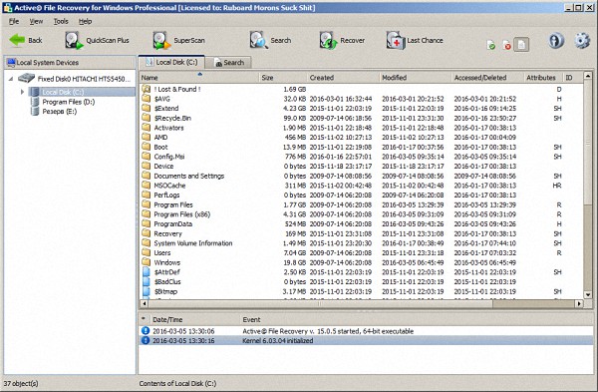Viewport: 598px width, 392px height.
Task: Start QuickScan Plus from the toolbar
Action: [x=97, y=40]
